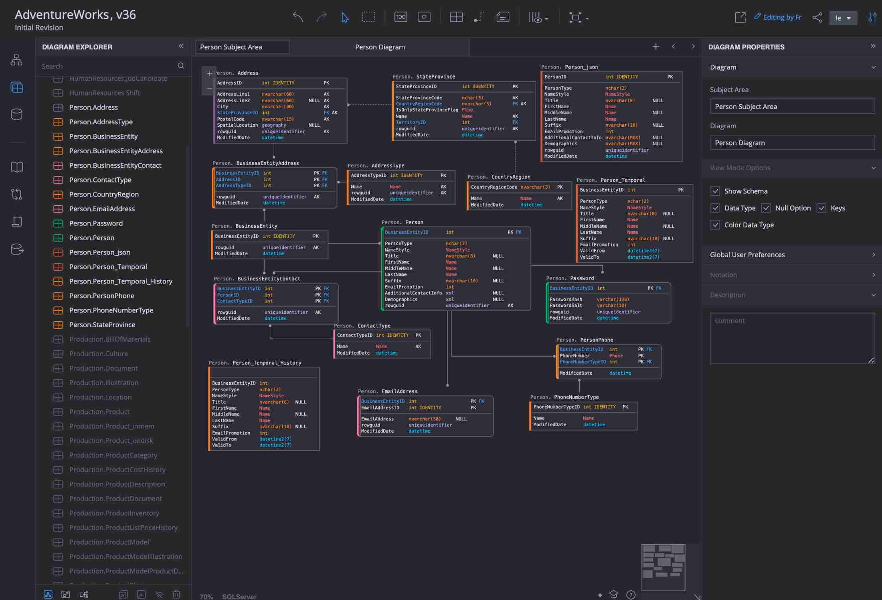Collapse the Diagram section header
Viewport: 882px width, 600px height.
pyautogui.click(x=791, y=67)
